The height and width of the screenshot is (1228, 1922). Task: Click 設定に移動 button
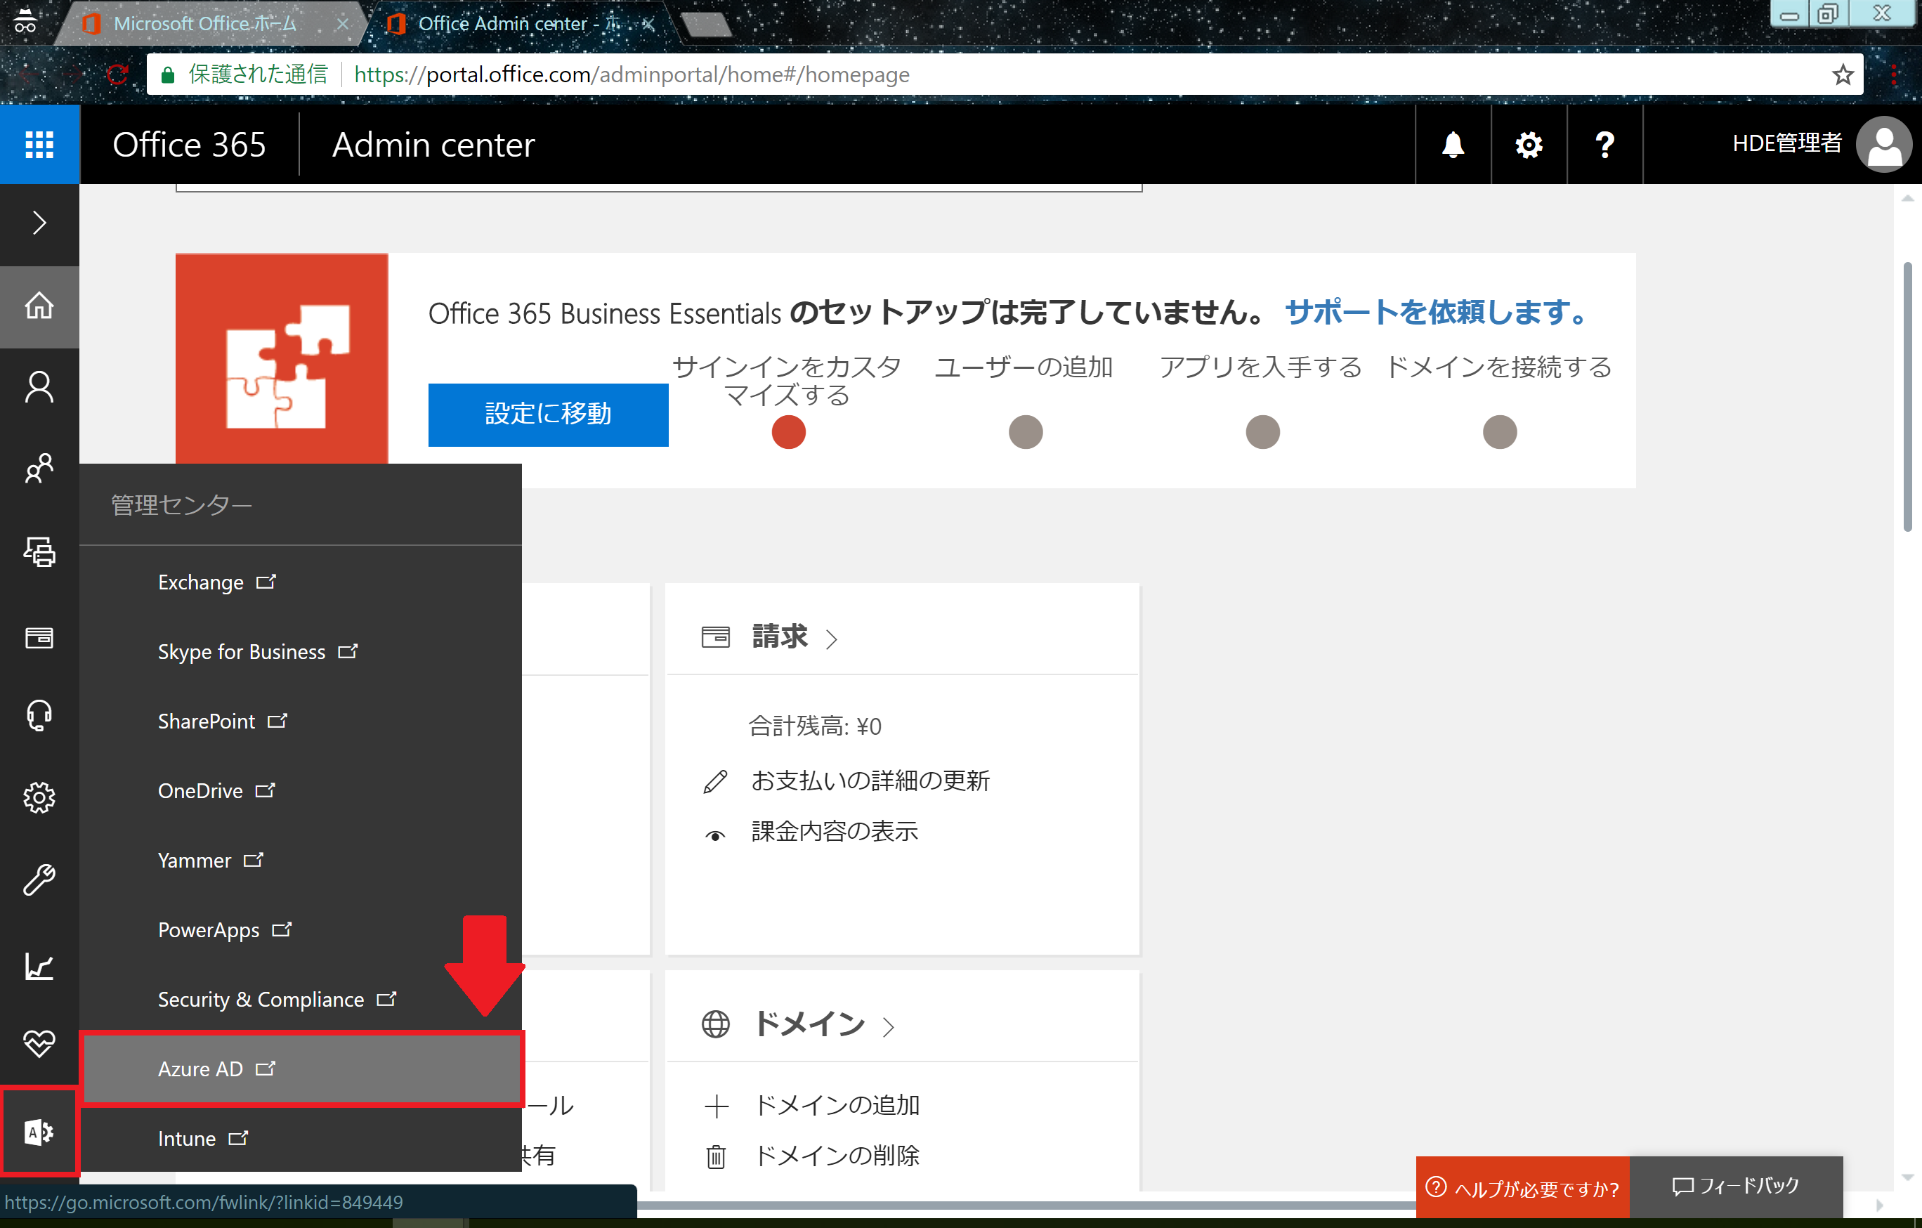point(549,414)
